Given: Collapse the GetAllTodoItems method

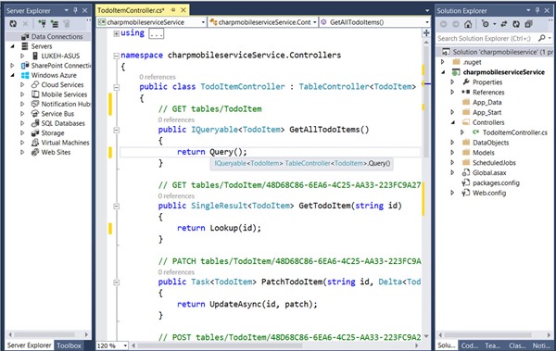Looking at the screenshot, I should [x=116, y=130].
